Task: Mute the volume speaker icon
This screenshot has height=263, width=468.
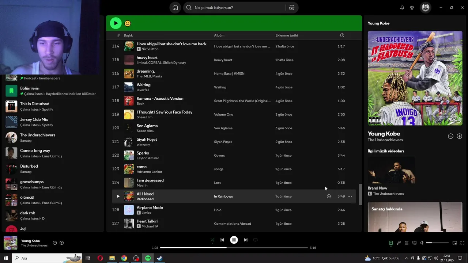Action: pyautogui.click(x=422, y=243)
